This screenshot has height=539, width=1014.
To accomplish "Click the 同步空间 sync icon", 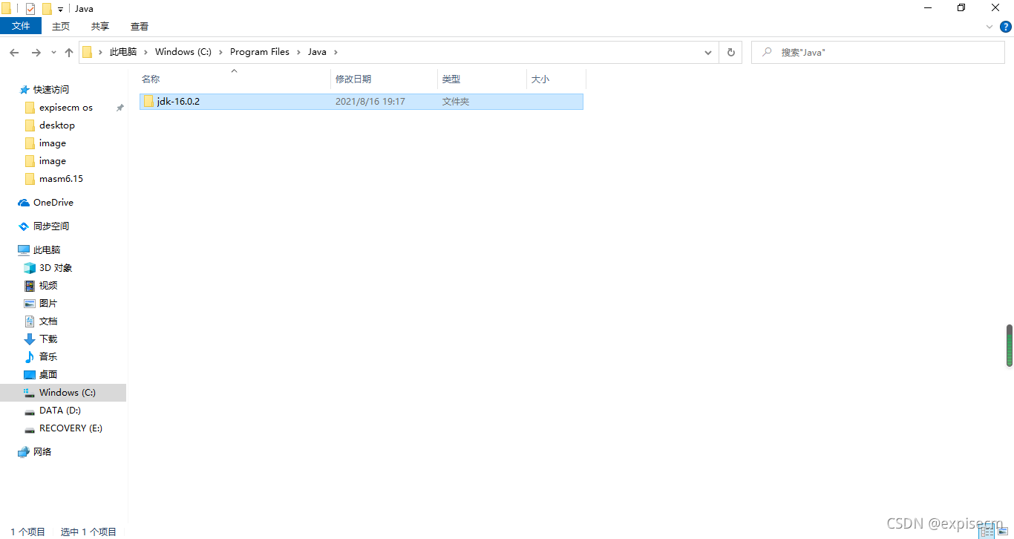I will point(24,226).
